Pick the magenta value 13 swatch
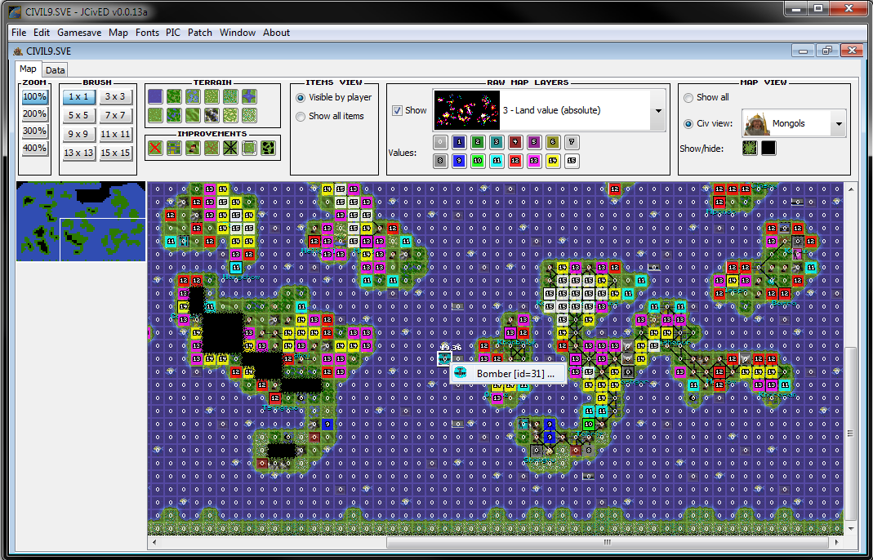This screenshot has width=873, height=560. point(534,162)
